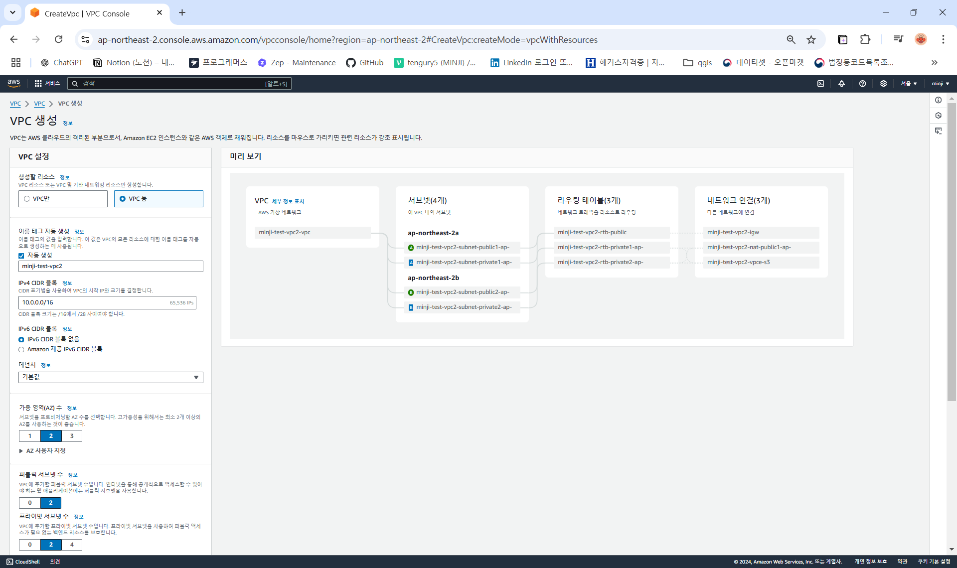Screen dimensions: 957x568
Task: Click the AWS console search box
Action: [179, 83]
